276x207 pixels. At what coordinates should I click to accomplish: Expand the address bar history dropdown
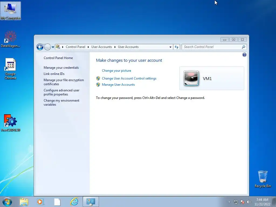(170, 47)
